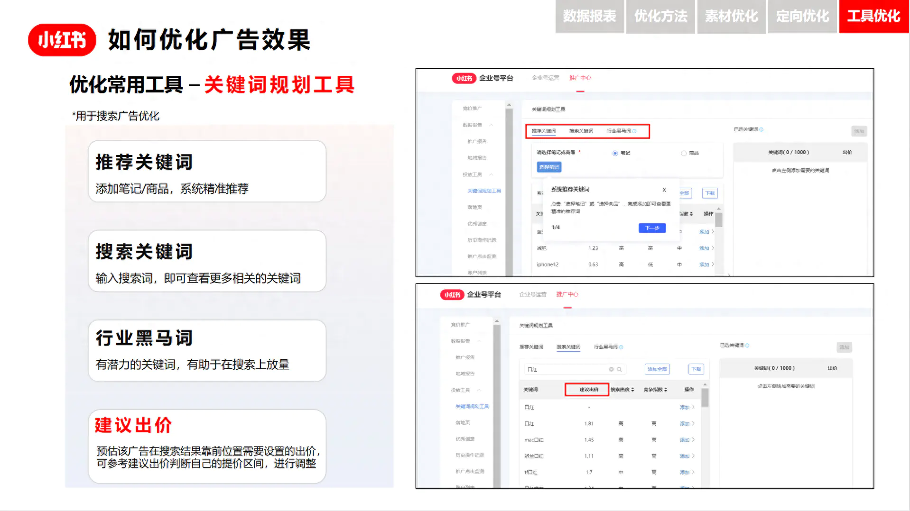910x511 pixels.
Task: Expand chevron on the tf口红 keyword row
Action: [x=693, y=472]
